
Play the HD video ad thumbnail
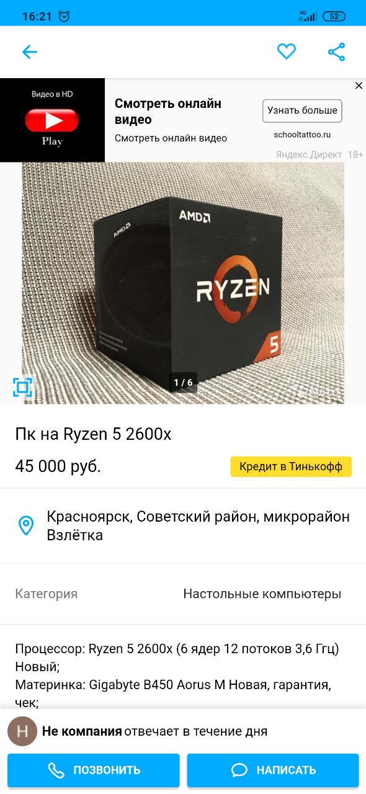52,120
